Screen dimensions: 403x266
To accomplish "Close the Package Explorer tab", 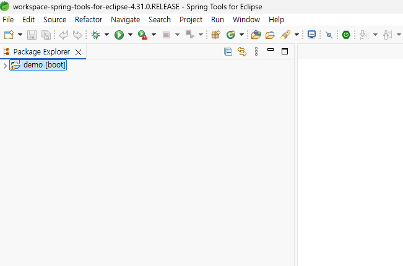I will (x=78, y=52).
